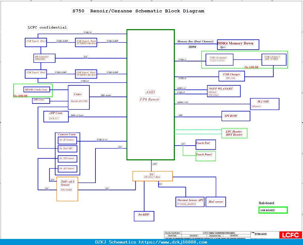Select the EC ITE IT8227-BGA block
This screenshot has width=303, height=245.
point(152,176)
